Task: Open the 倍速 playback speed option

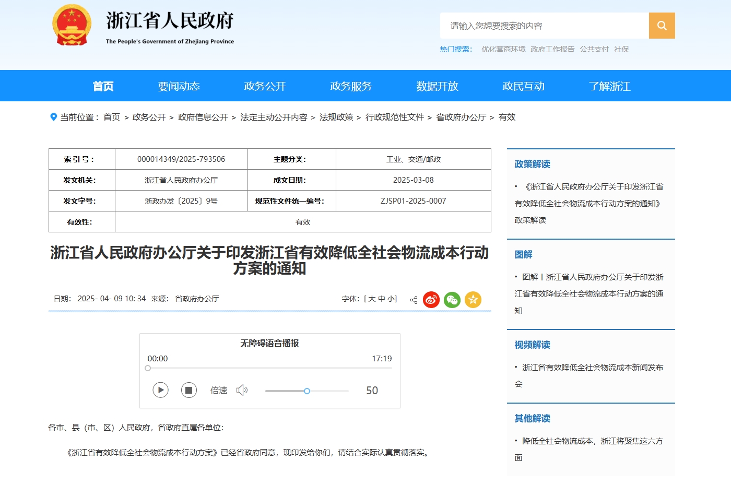Action: tap(218, 390)
